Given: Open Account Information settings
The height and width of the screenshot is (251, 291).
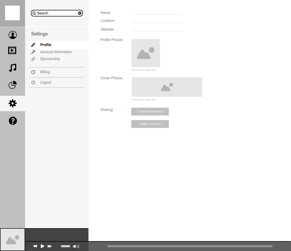Looking at the screenshot, I should [x=56, y=52].
